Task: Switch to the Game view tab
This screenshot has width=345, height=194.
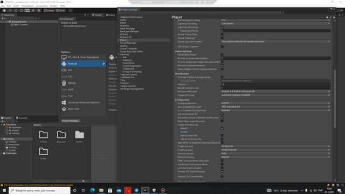Action: click(x=111, y=15)
